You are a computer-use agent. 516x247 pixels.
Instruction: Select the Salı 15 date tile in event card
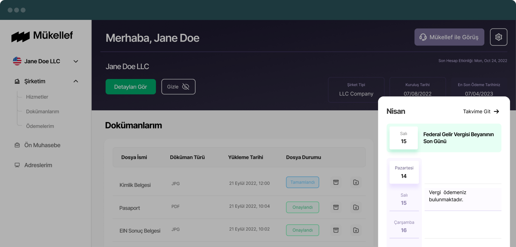tap(404, 138)
